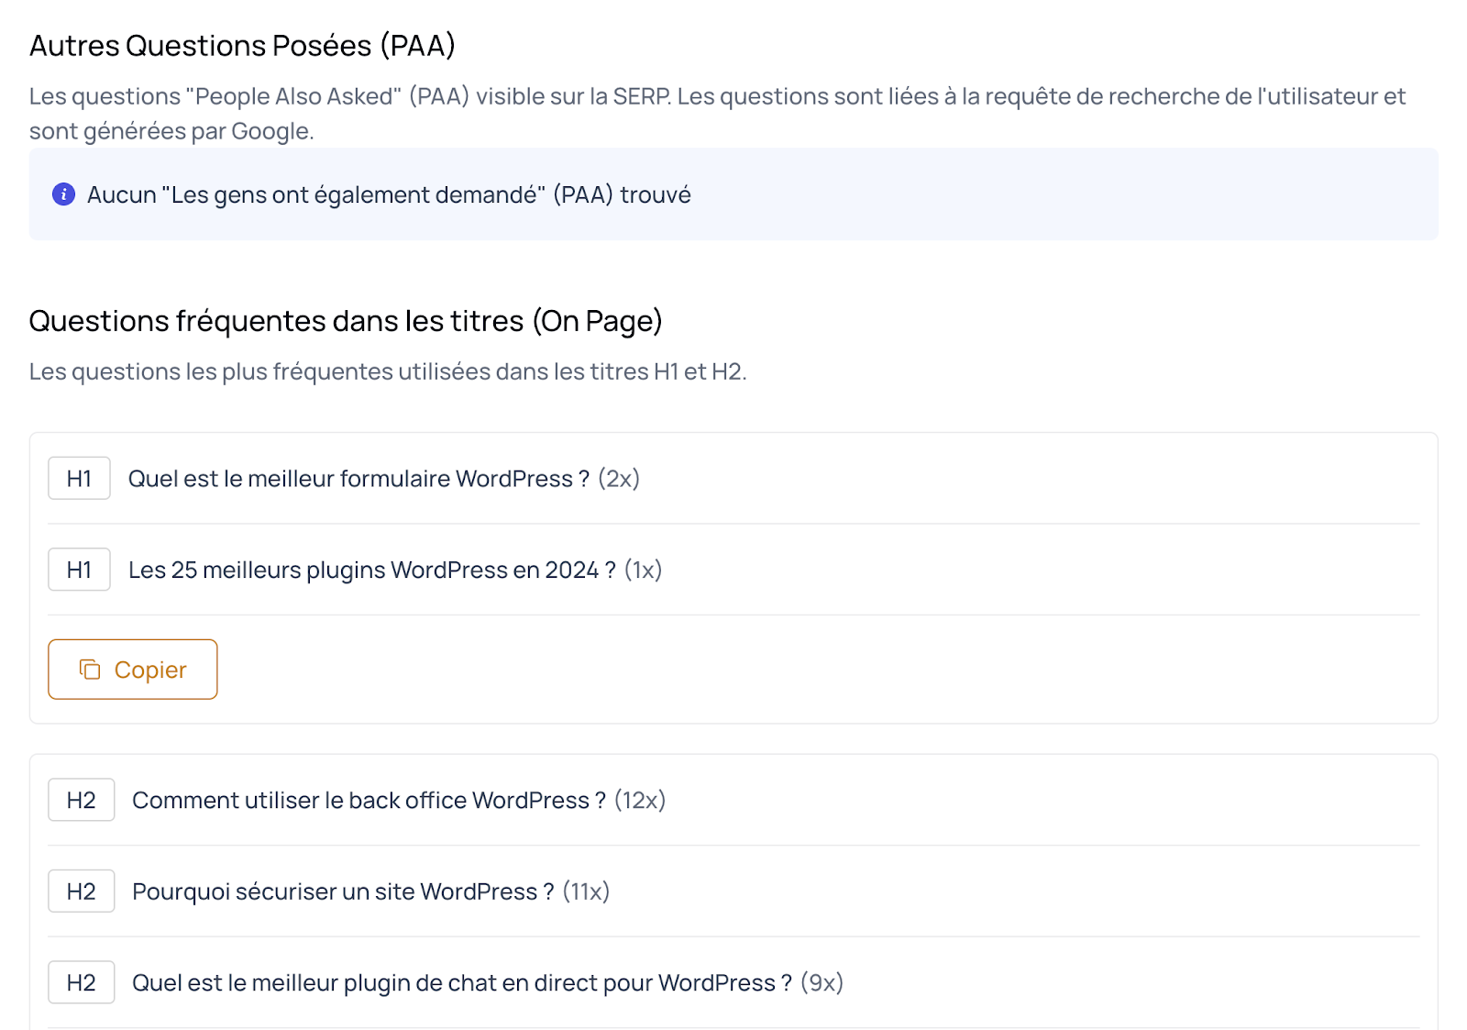
Task: Open 'Quel est le meilleur plugin de chat' question
Action: click(458, 982)
